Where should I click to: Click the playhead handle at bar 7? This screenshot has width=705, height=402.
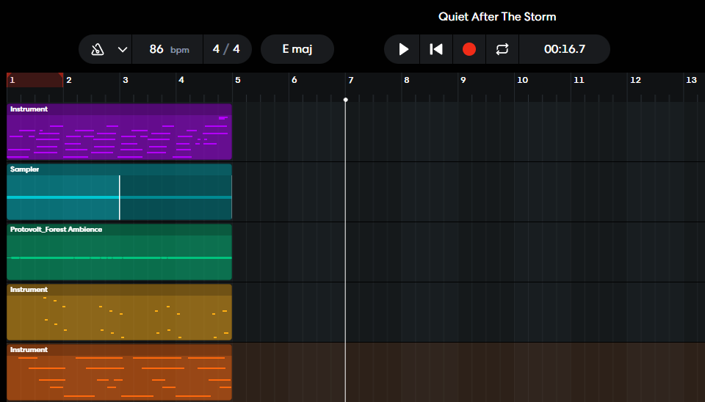point(345,100)
